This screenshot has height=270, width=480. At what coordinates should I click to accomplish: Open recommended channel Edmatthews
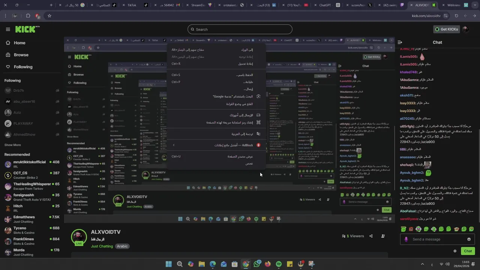click(32, 219)
